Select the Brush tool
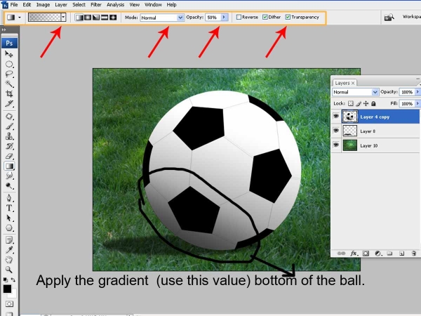421x316 pixels. pyautogui.click(x=9, y=126)
